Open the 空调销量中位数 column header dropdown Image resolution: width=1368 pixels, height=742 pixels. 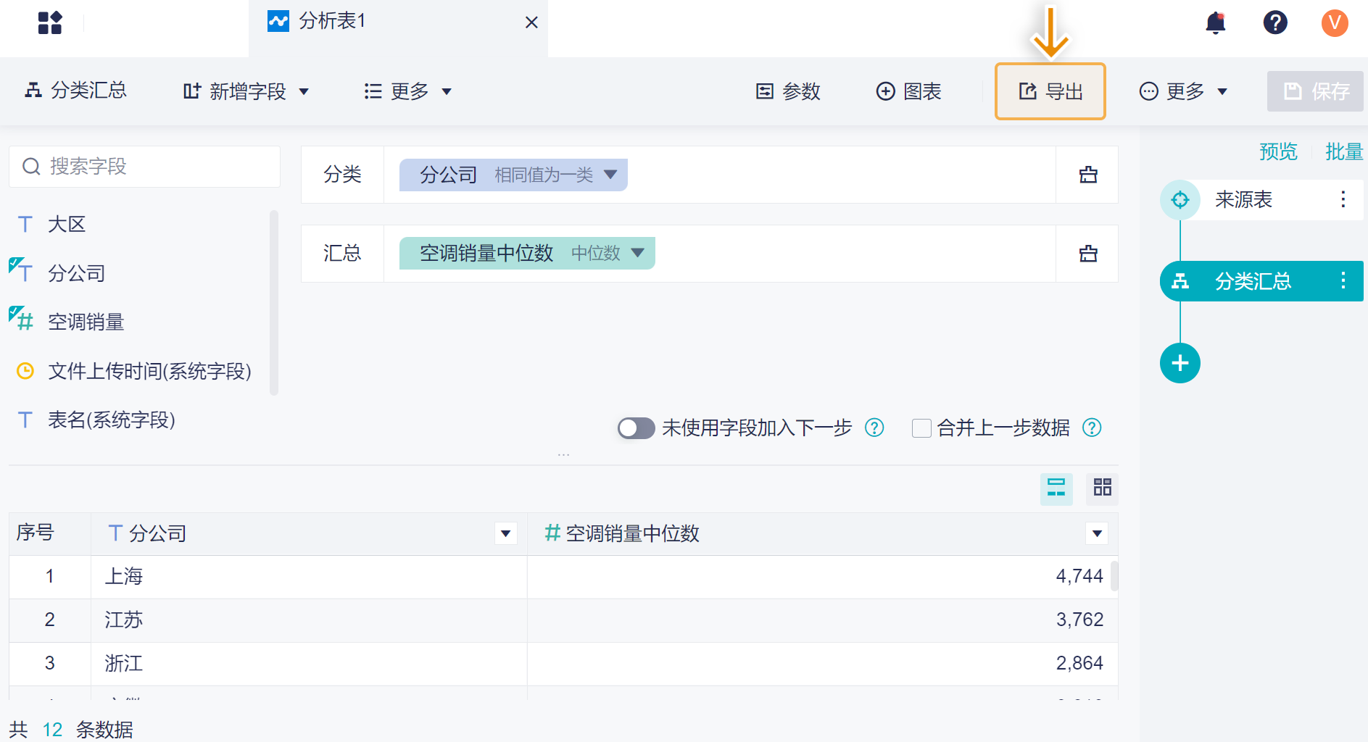pyautogui.click(x=1097, y=534)
